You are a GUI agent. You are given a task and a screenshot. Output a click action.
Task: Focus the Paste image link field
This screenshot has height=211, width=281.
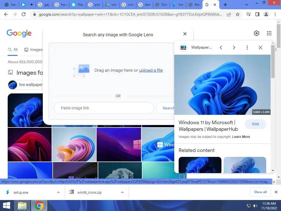point(104,108)
